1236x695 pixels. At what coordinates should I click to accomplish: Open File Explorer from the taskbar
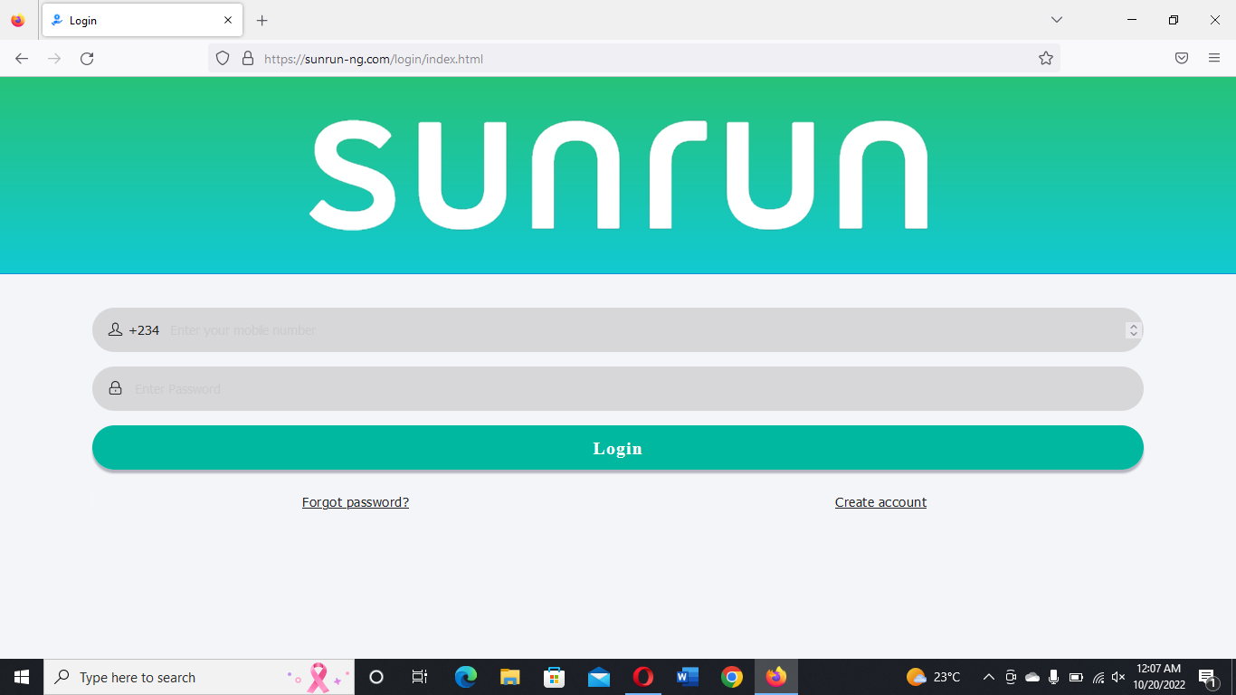510,677
